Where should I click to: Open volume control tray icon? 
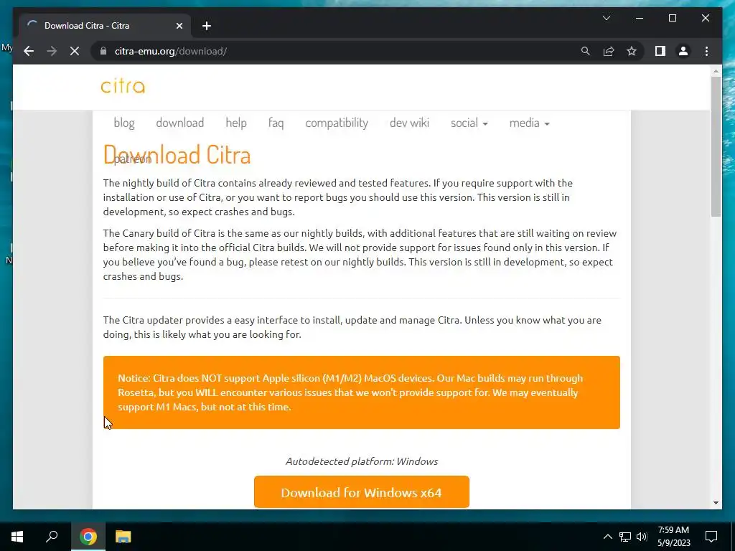pos(642,537)
